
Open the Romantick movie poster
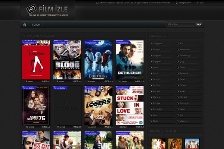click(36, 60)
